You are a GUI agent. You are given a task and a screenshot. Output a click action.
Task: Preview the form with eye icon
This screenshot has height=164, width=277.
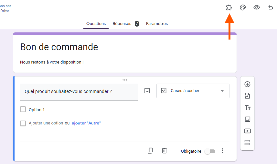[x=257, y=7]
